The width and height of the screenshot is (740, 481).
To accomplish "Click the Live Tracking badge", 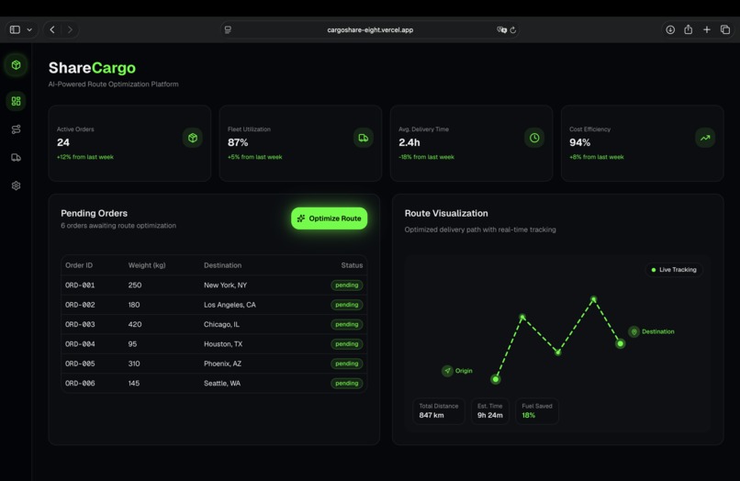I will [674, 270].
